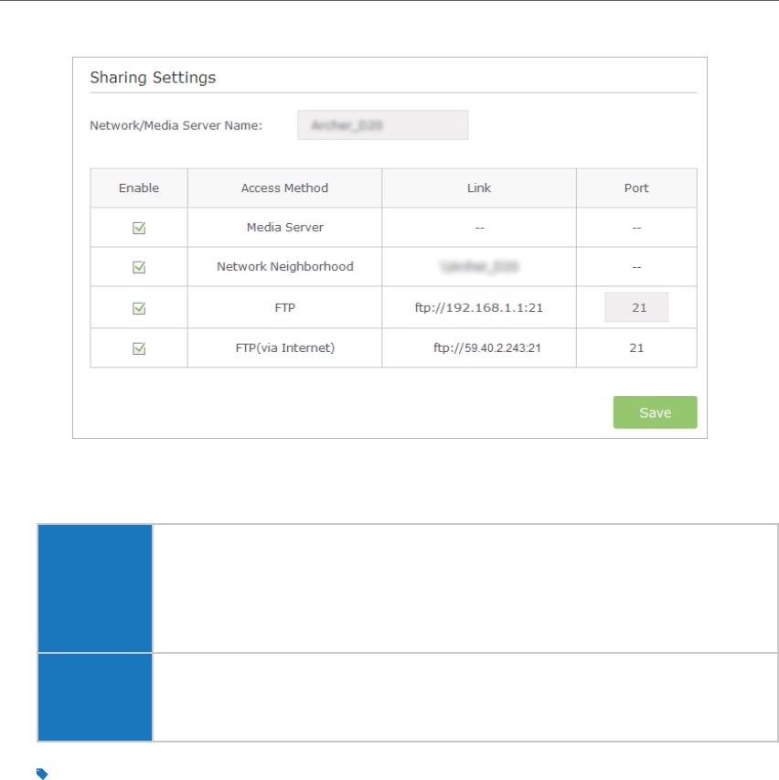Image resolution: width=779 pixels, height=780 pixels.
Task: Click the Enable column header
Action: (x=139, y=188)
